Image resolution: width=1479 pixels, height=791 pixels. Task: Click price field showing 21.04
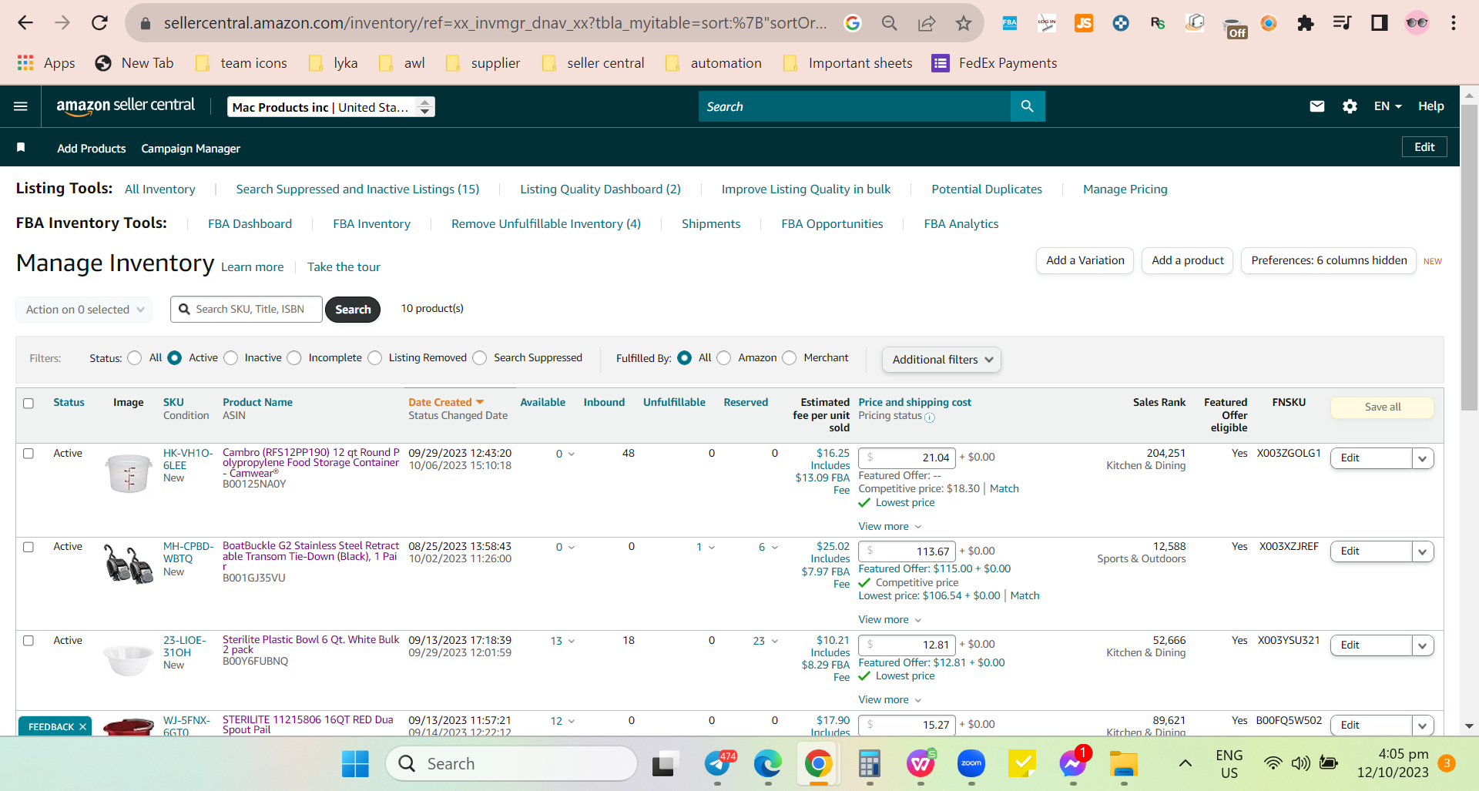(x=907, y=458)
